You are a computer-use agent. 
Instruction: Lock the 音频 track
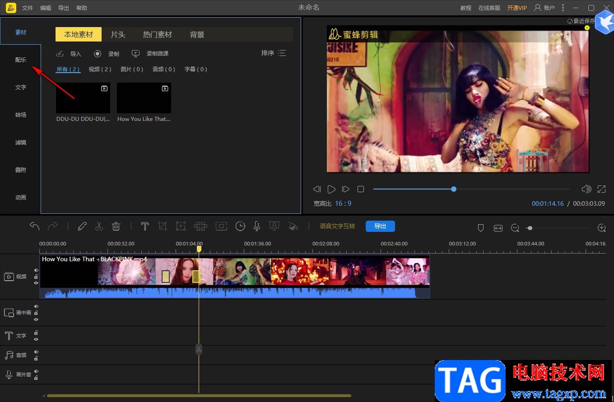[x=36, y=358]
